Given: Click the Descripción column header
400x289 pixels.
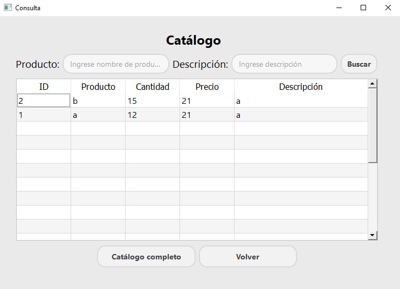Looking at the screenshot, I should pyautogui.click(x=301, y=87).
